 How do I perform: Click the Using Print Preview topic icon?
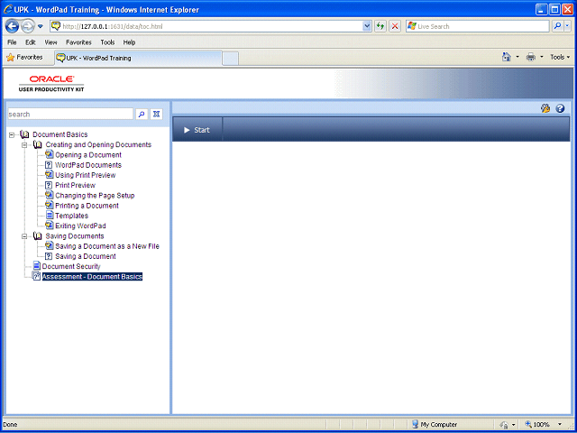[x=49, y=175]
